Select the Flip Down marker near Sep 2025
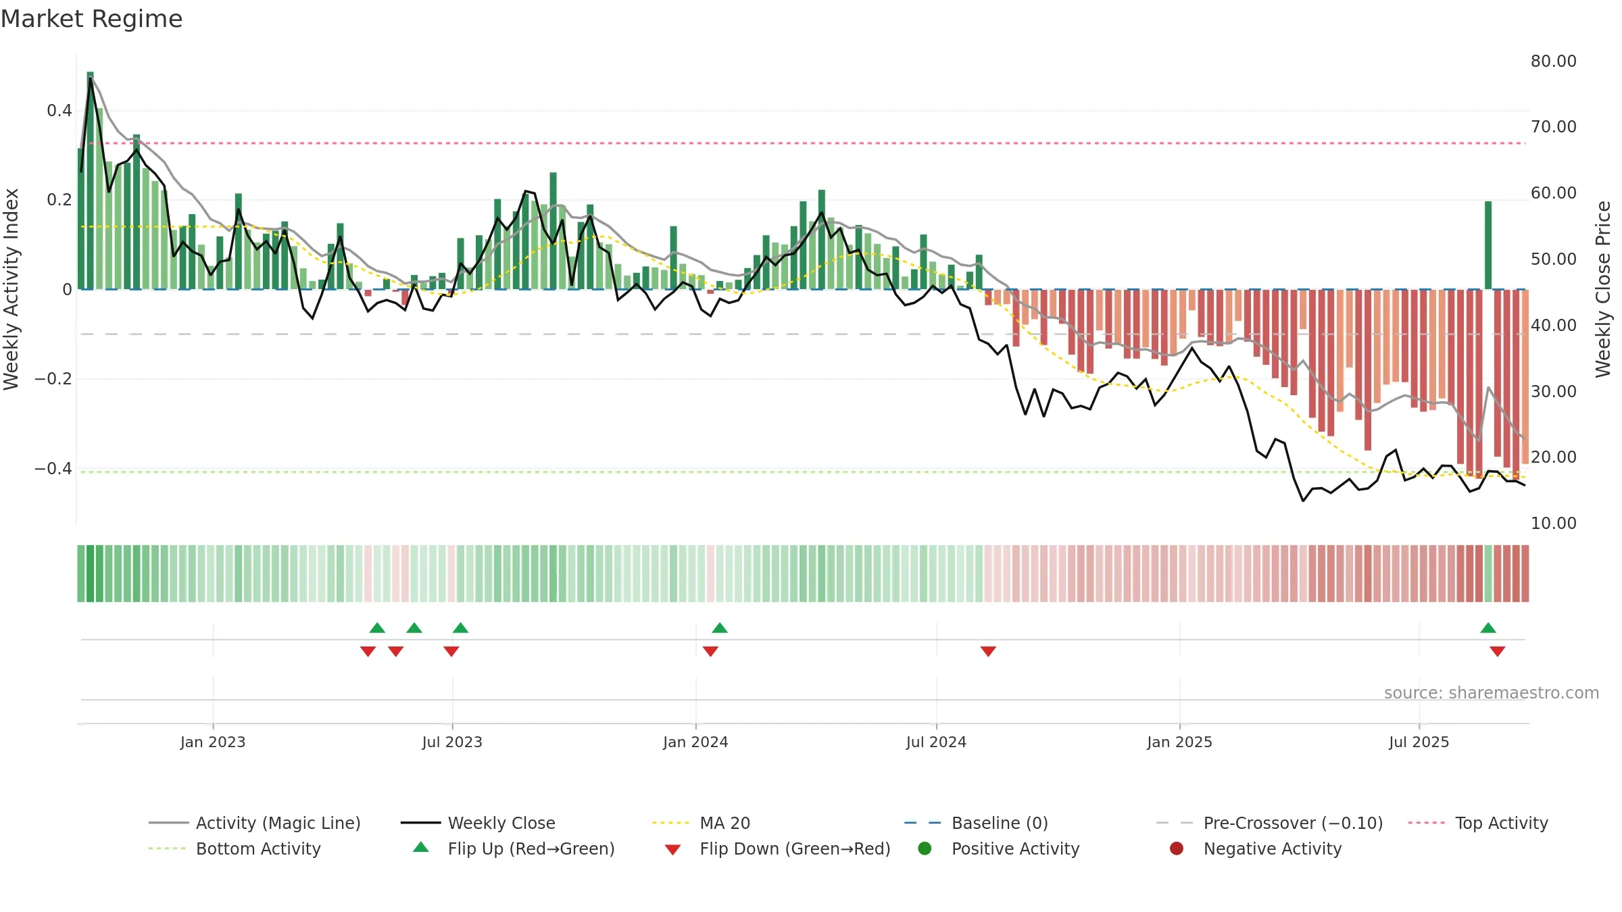The width and height of the screenshot is (1622, 912). pos(1498,651)
